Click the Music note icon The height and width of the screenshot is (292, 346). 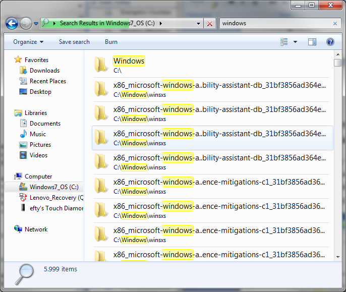click(23, 134)
